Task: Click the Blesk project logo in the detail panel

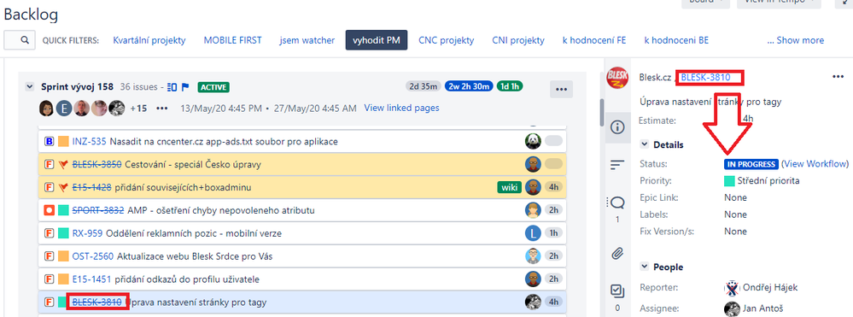Action: [617, 78]
